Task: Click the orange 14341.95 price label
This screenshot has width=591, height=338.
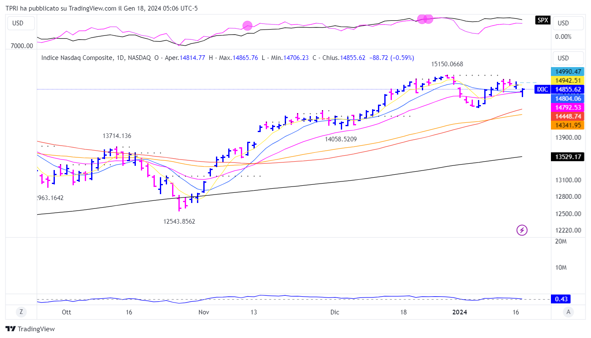Action: [x=567, y=125]
